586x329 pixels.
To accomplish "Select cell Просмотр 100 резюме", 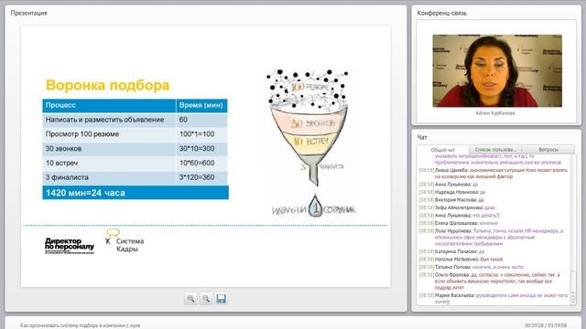I will [109, 134].
